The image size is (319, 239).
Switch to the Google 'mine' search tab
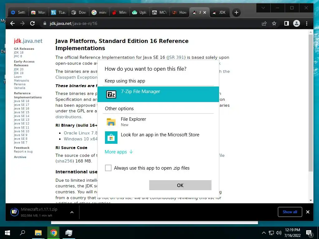[99, 12]
